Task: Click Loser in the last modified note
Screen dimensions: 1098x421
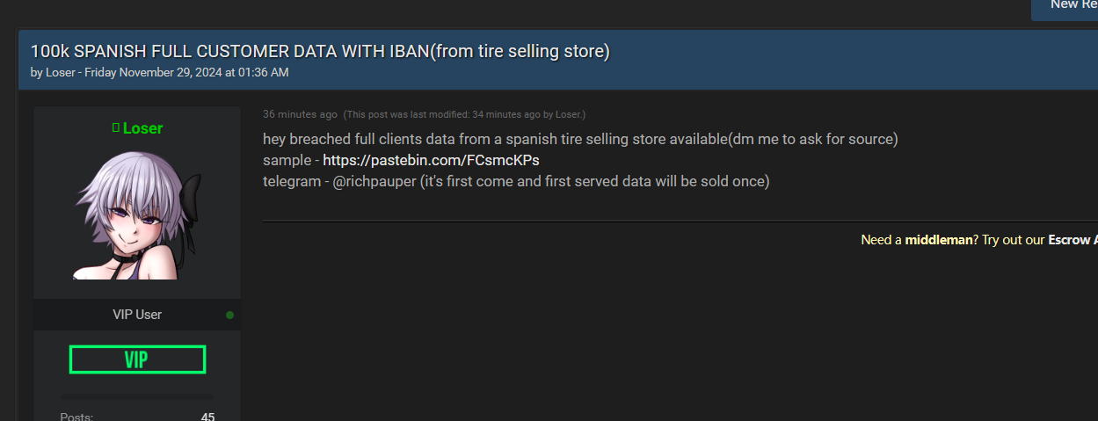Action: [568, 114]
